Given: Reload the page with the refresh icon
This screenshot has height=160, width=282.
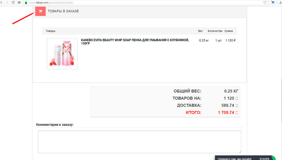Looking at the screenshot, I should pyautogui.click(x=13, y=2).
